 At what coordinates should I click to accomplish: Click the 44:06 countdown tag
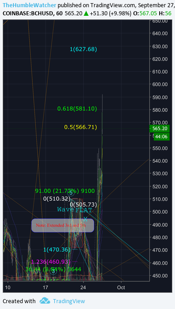click(x=162, y=136)
